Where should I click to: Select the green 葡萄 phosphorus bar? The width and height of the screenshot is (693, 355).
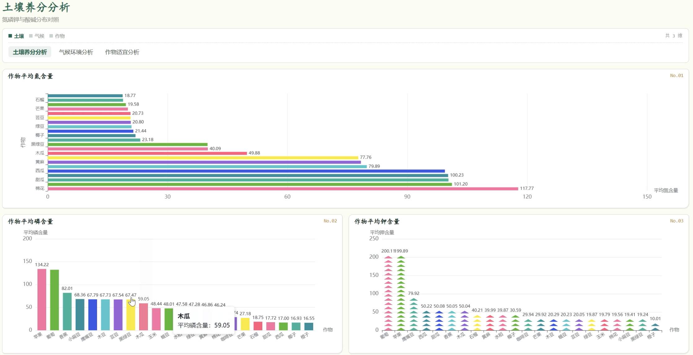(55, 300)
